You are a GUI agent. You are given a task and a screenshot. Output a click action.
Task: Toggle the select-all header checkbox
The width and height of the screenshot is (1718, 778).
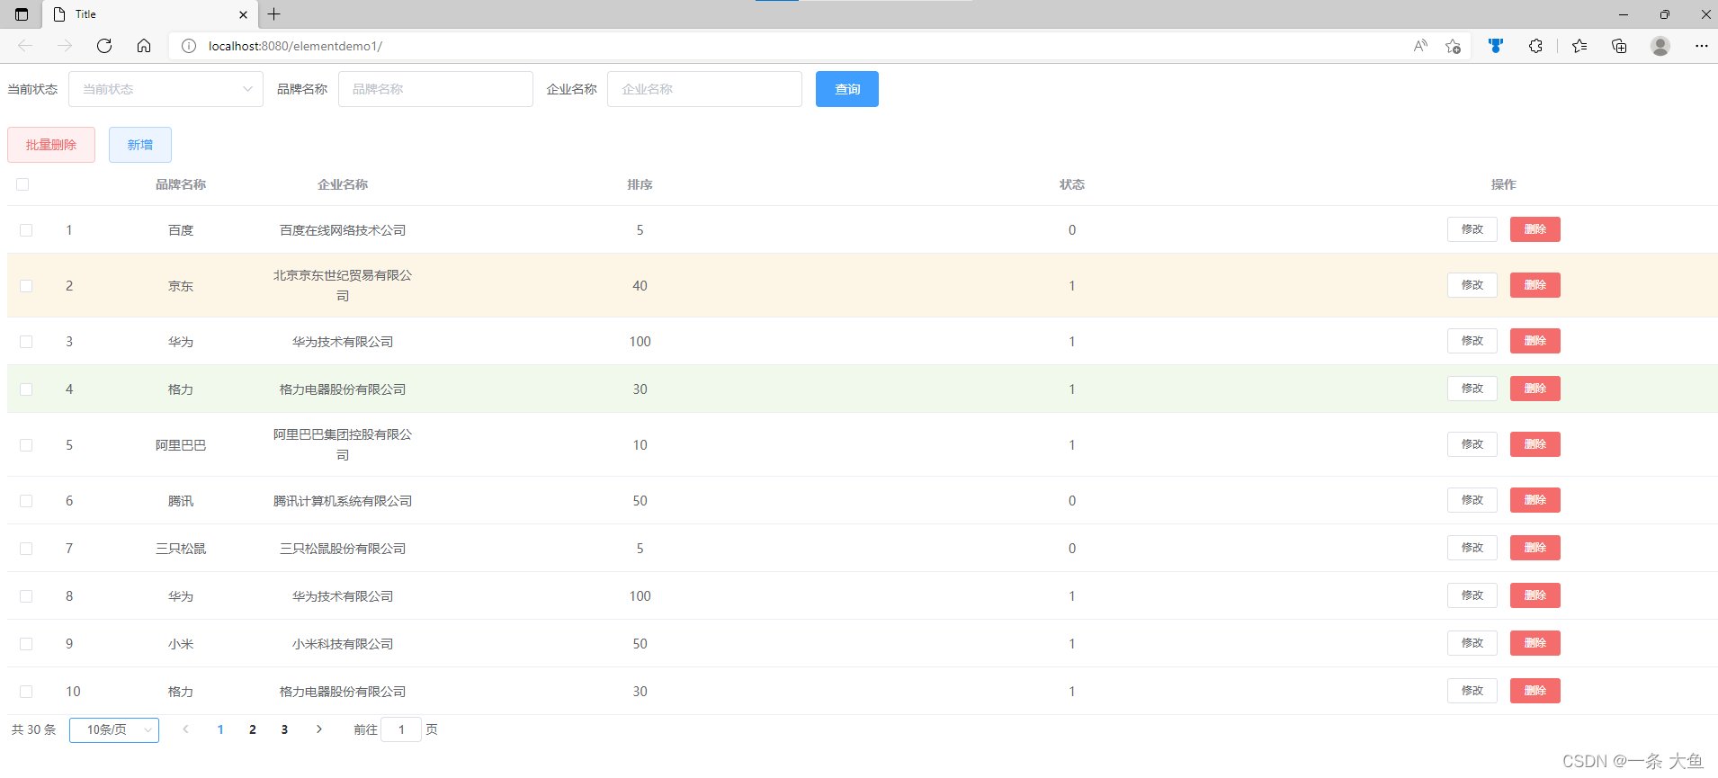click(22, 184)
